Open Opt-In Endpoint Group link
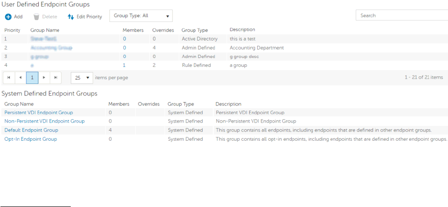The image size is (448, 207). 31,139
